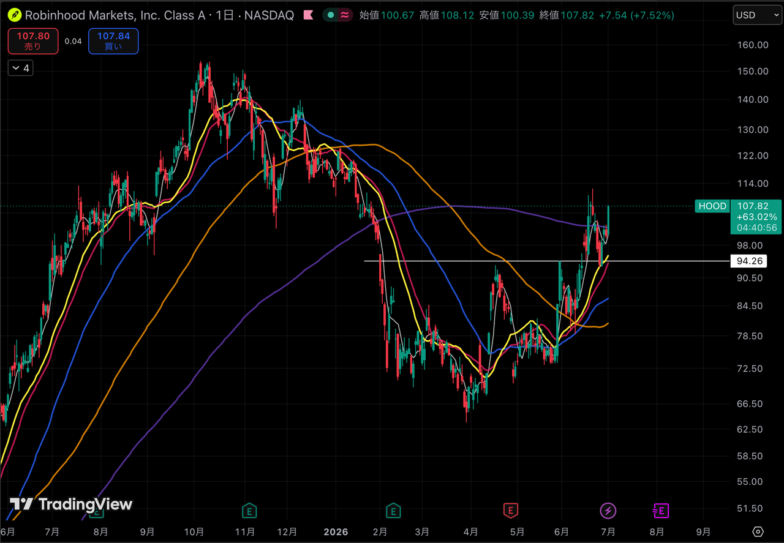Click the 2026 label on time axis
Viewport: 784px width, 543px height.
(x=336, y=531)
